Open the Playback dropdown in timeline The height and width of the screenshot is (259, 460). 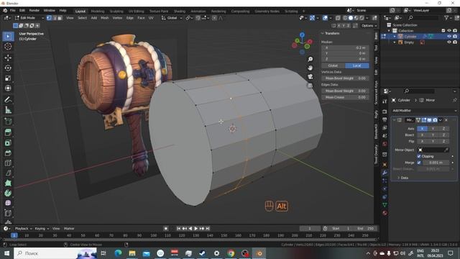pos(23,229)
